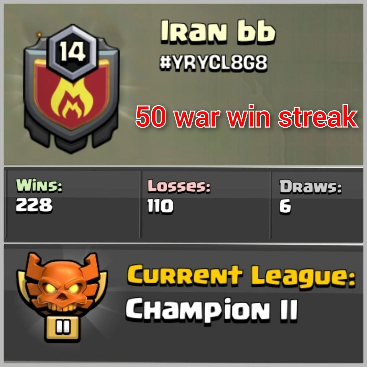This screenshot has width=367, height=367.
Task: Select the 6 draws value
Action: point(285,206)
